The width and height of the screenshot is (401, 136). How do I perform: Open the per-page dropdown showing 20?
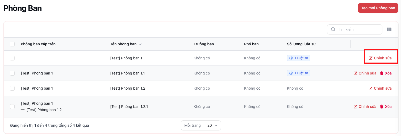pyautogui.click(x=212, y=125)
